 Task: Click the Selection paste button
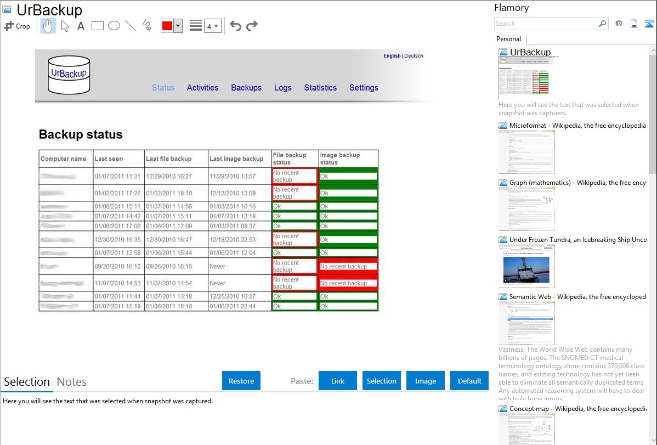381,381
